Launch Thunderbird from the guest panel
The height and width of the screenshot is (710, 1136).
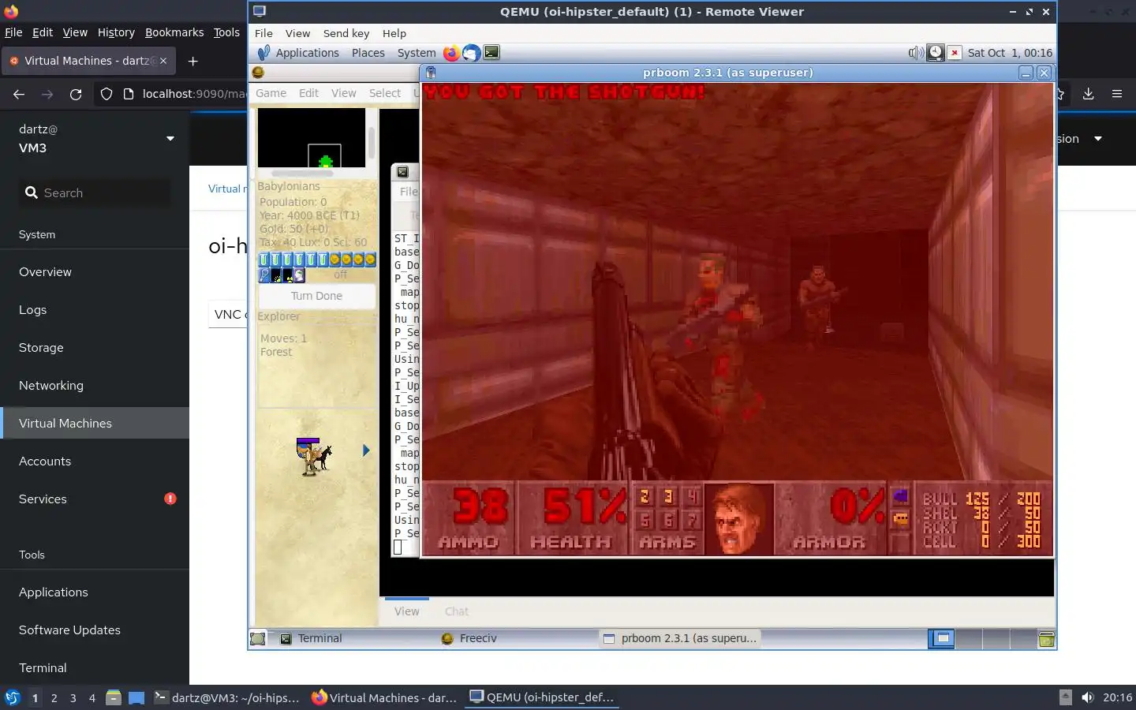(x=471, y=53)
